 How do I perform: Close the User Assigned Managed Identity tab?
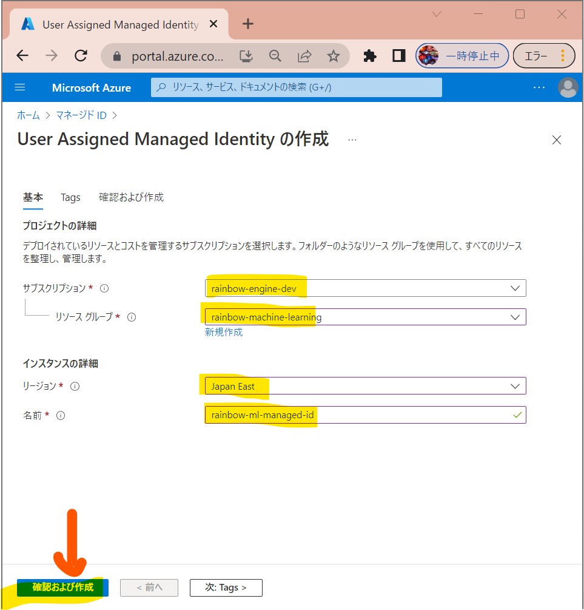213,24
